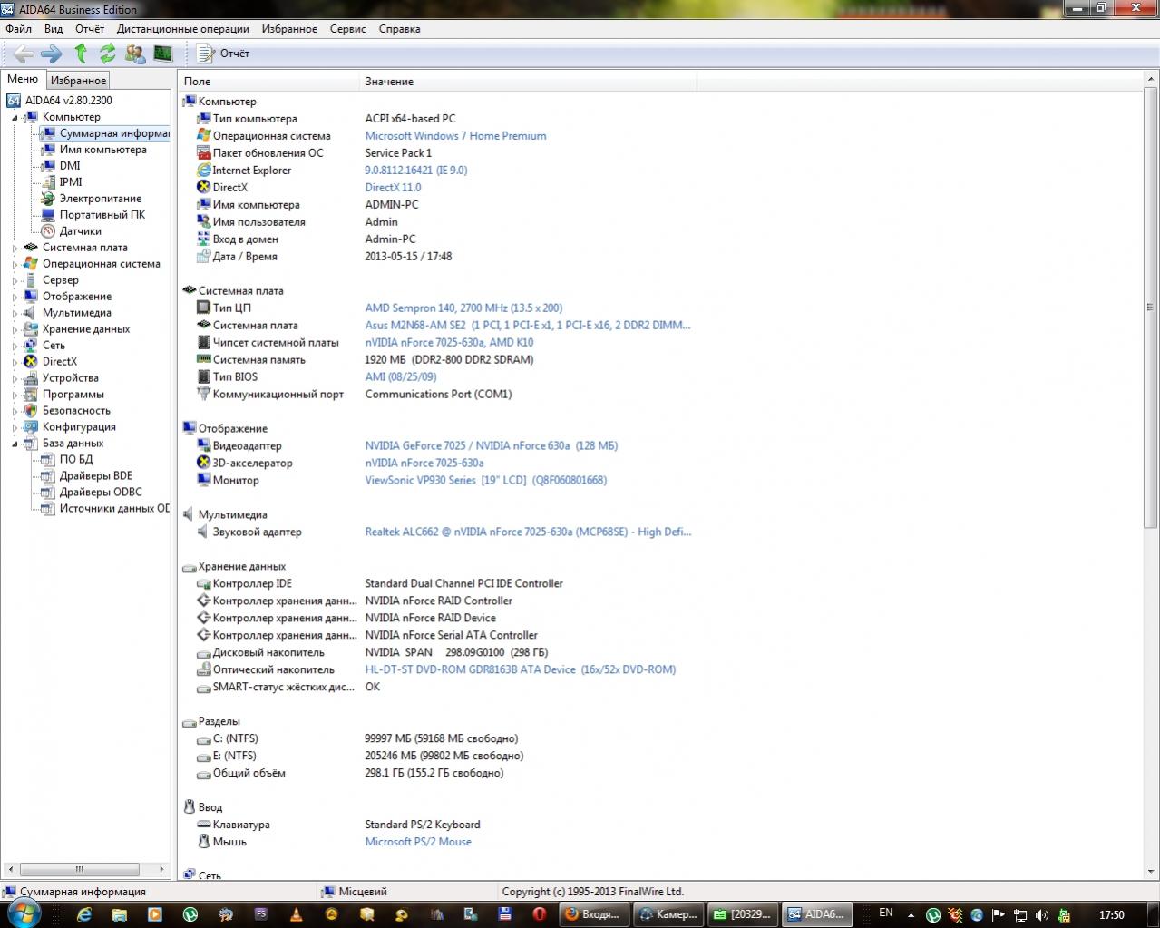Image resolution: width=1160 pixels, height=928 pixels.
Task: Click the HL-DT-ST DVD-ROM GDR8163B link
Action: [521, 670]
